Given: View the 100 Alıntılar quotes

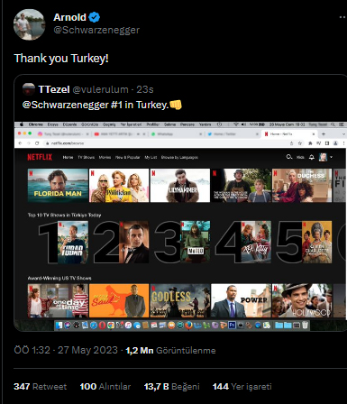Looking at the screenshot, I should (105, 386).
